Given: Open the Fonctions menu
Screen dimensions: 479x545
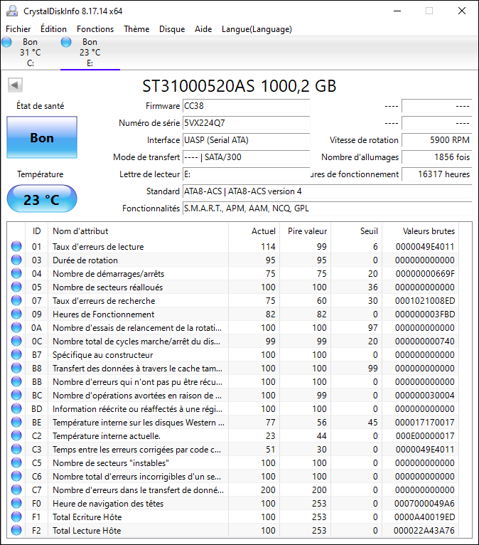Looking at the screenshot, I should pos(95,29).
